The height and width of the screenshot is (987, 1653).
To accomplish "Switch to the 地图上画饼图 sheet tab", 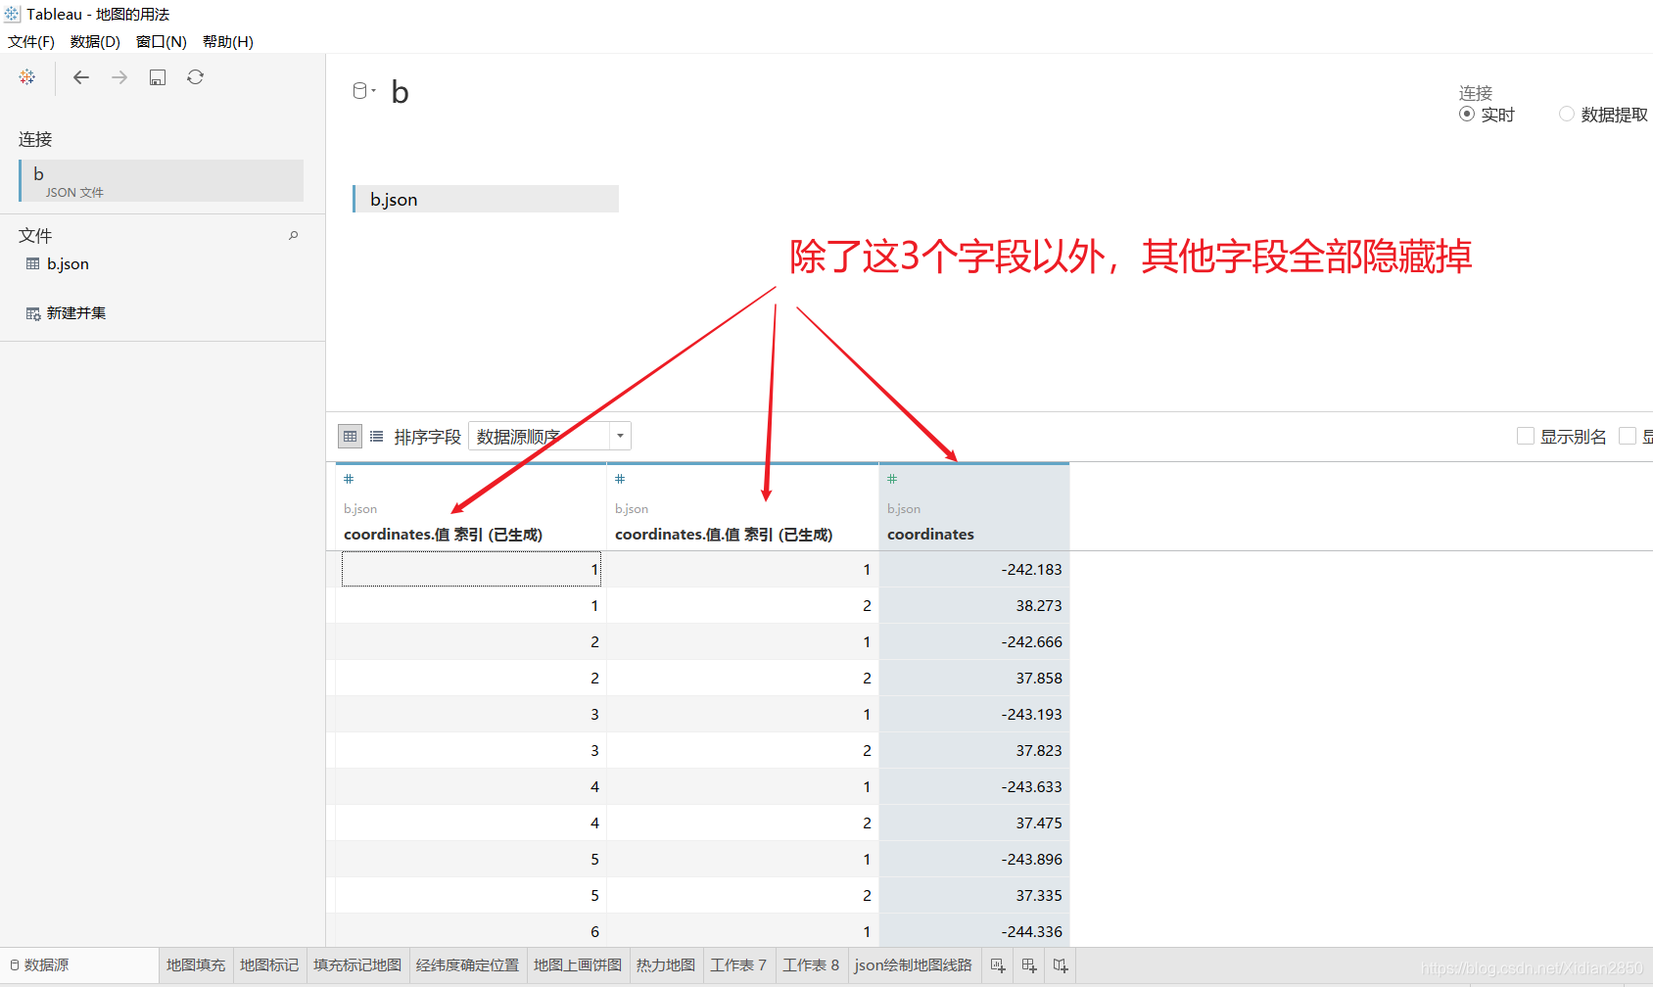I will [x=578, y=965].
